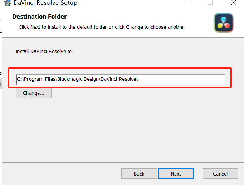
Task: Click the Next button
Action: [x=176, y=174]
